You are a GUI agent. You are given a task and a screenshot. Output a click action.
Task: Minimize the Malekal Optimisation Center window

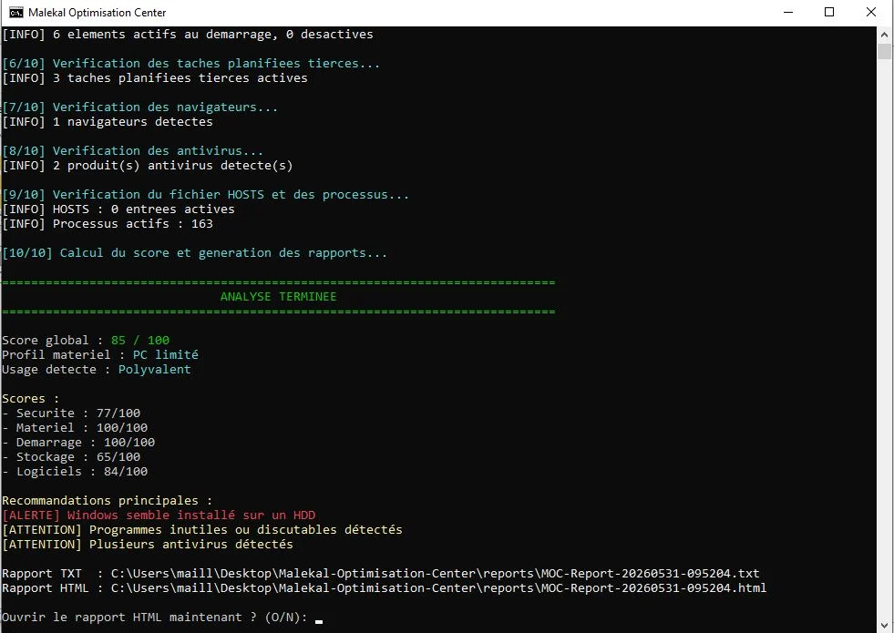(x=788, y=13)
